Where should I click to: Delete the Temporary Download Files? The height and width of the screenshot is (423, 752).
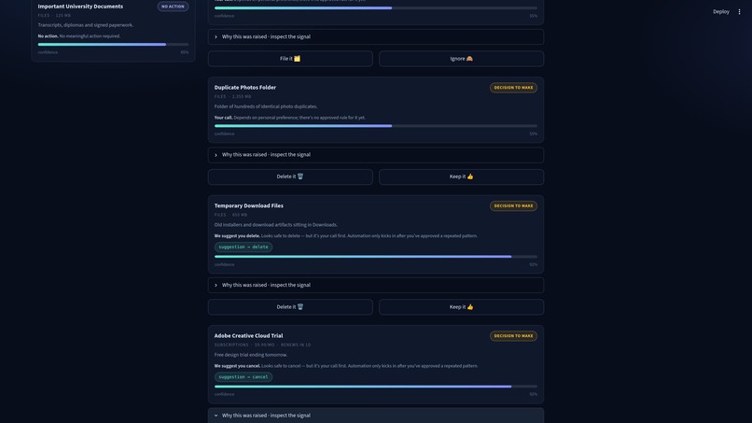click(x=290, y=307)
